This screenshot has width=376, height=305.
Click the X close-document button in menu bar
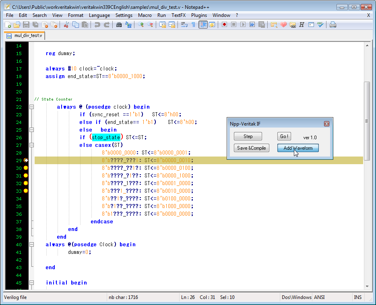369,15
